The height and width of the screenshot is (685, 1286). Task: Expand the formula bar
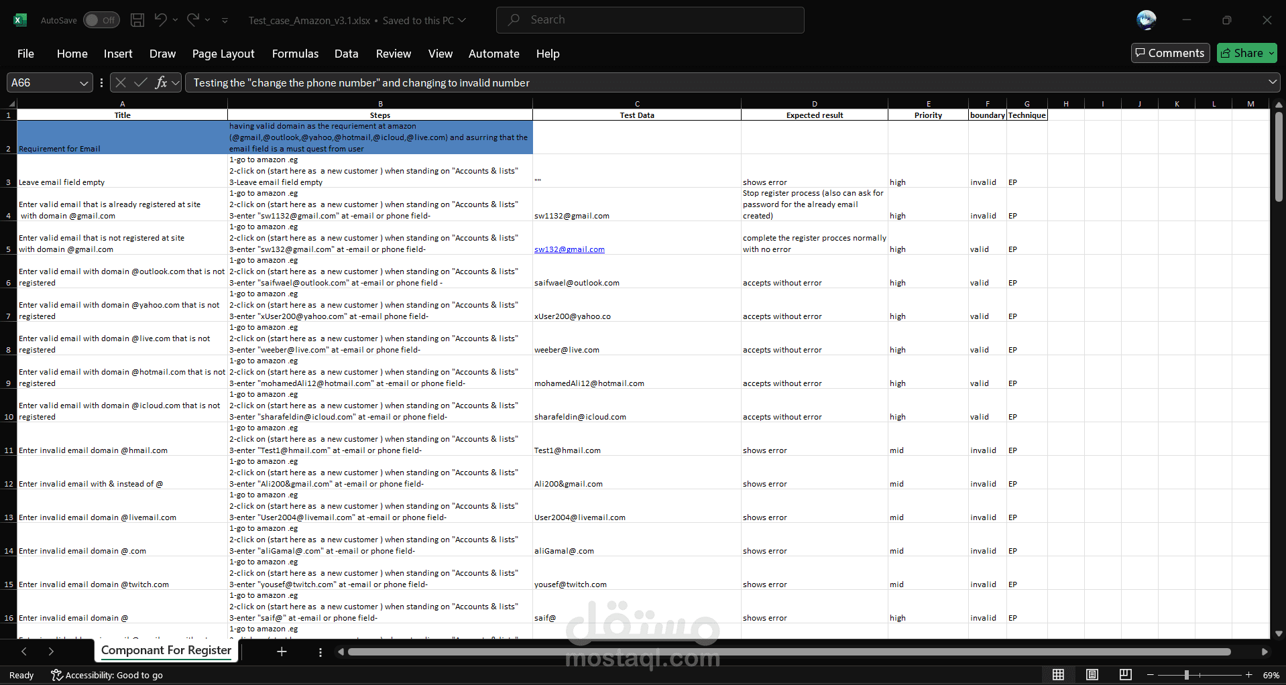[x=1272, y=82]
